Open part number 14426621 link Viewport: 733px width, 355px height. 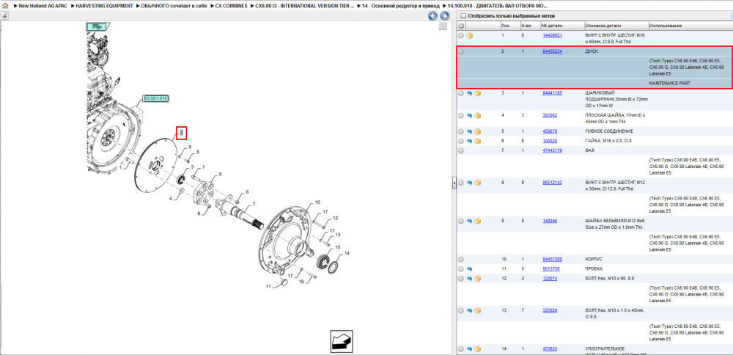point(552,35)
